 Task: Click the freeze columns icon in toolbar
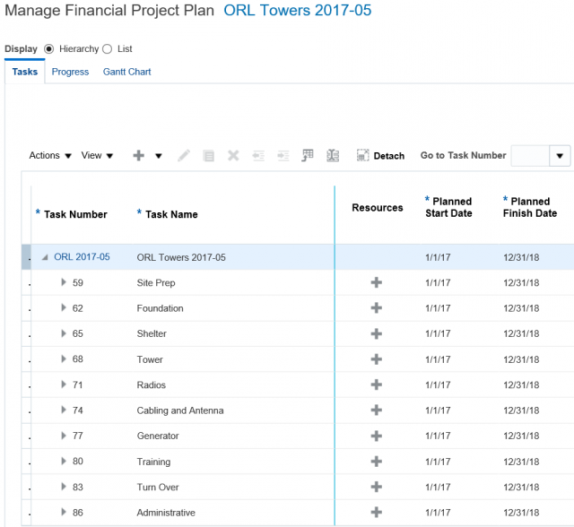pyautogui.click(x=333, y=156)
